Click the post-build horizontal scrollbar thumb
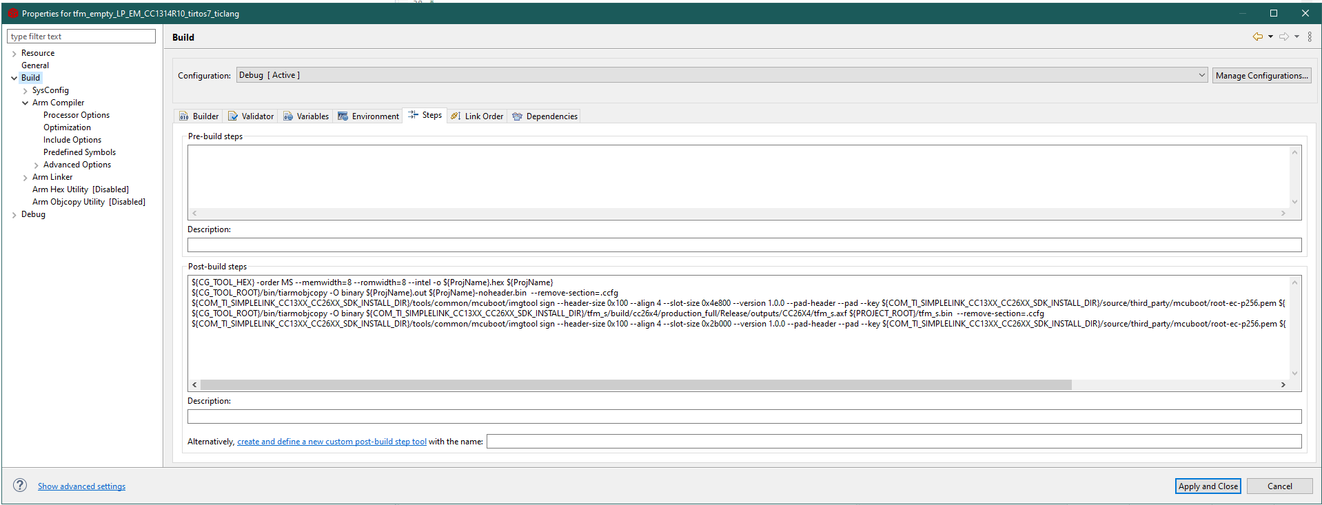This screenshot has width=1322, height=505. (x=635, y=384)
